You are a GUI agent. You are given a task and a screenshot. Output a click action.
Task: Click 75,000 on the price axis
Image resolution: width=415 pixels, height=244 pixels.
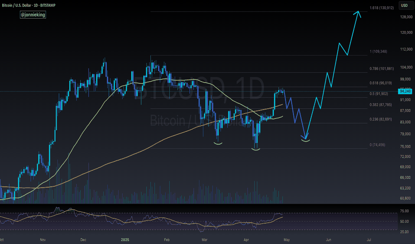(406, 146)
